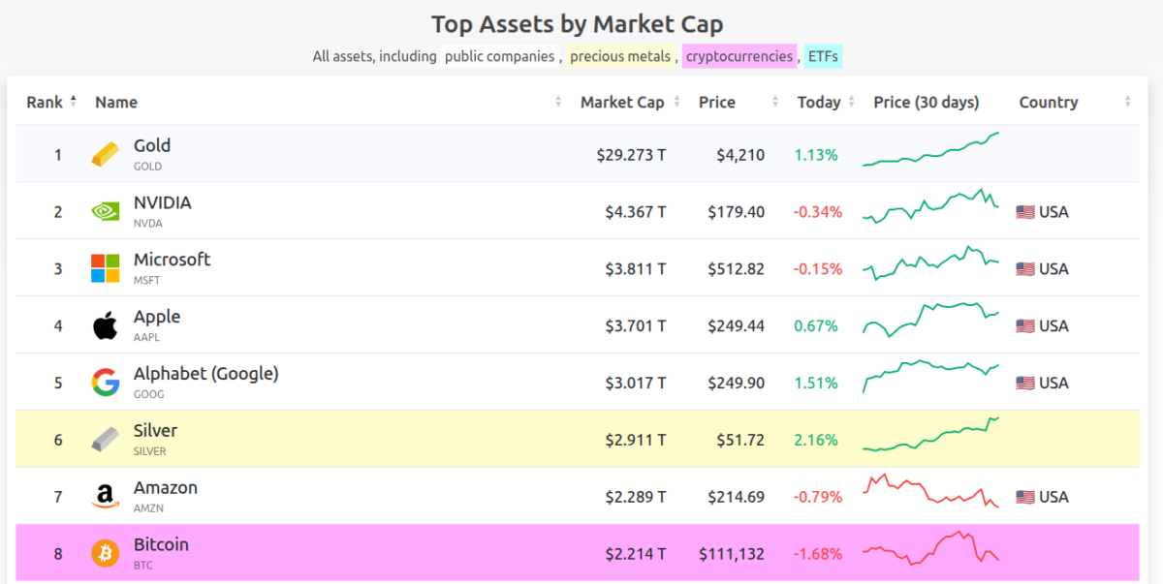Open the Alphabet (Google) asset link
Image resolution: width=1163 pixels, height=584 pixels.
coord(205,374)
